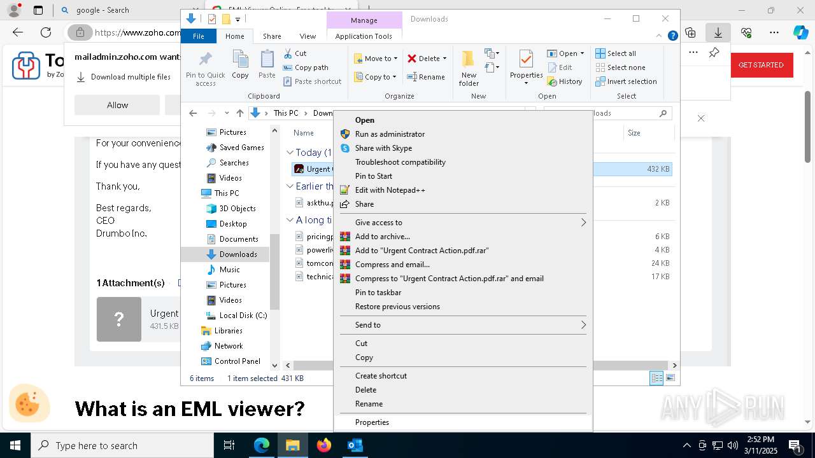Screen dimensions: 815x458
Task: Minimize the Explorer ribbon chevron
Action: tap(660, 36)
